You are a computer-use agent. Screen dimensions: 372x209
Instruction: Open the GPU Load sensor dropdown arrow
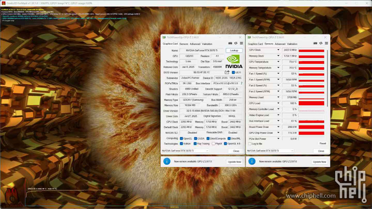coord(278,103)
